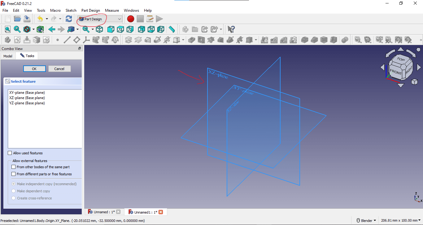423x225 pixels.
Task: Open a file using the folder icon
Action: pyautogui.click(x=17, y=19)
